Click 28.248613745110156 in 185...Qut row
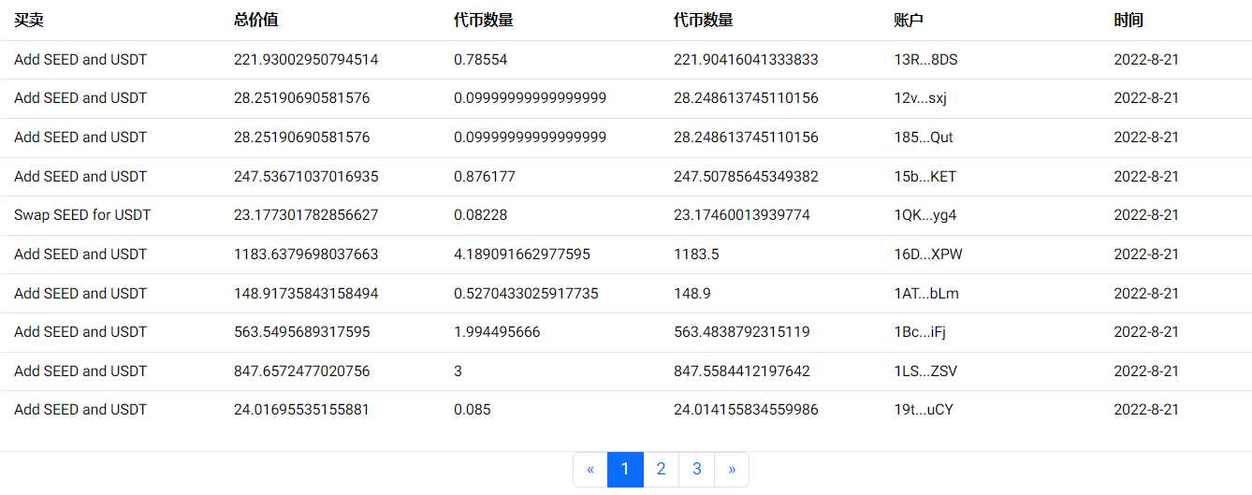Screen dimensions: 1252x495 pyautogui.click(x=746, y=138)
